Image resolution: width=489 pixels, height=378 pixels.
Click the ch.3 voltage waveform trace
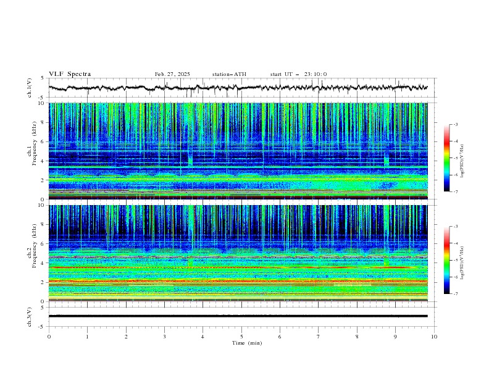(x=238, y=316)
